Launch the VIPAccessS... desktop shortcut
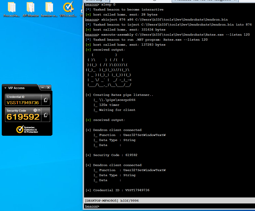Screen dimensions: 255x211 point(68,9)
